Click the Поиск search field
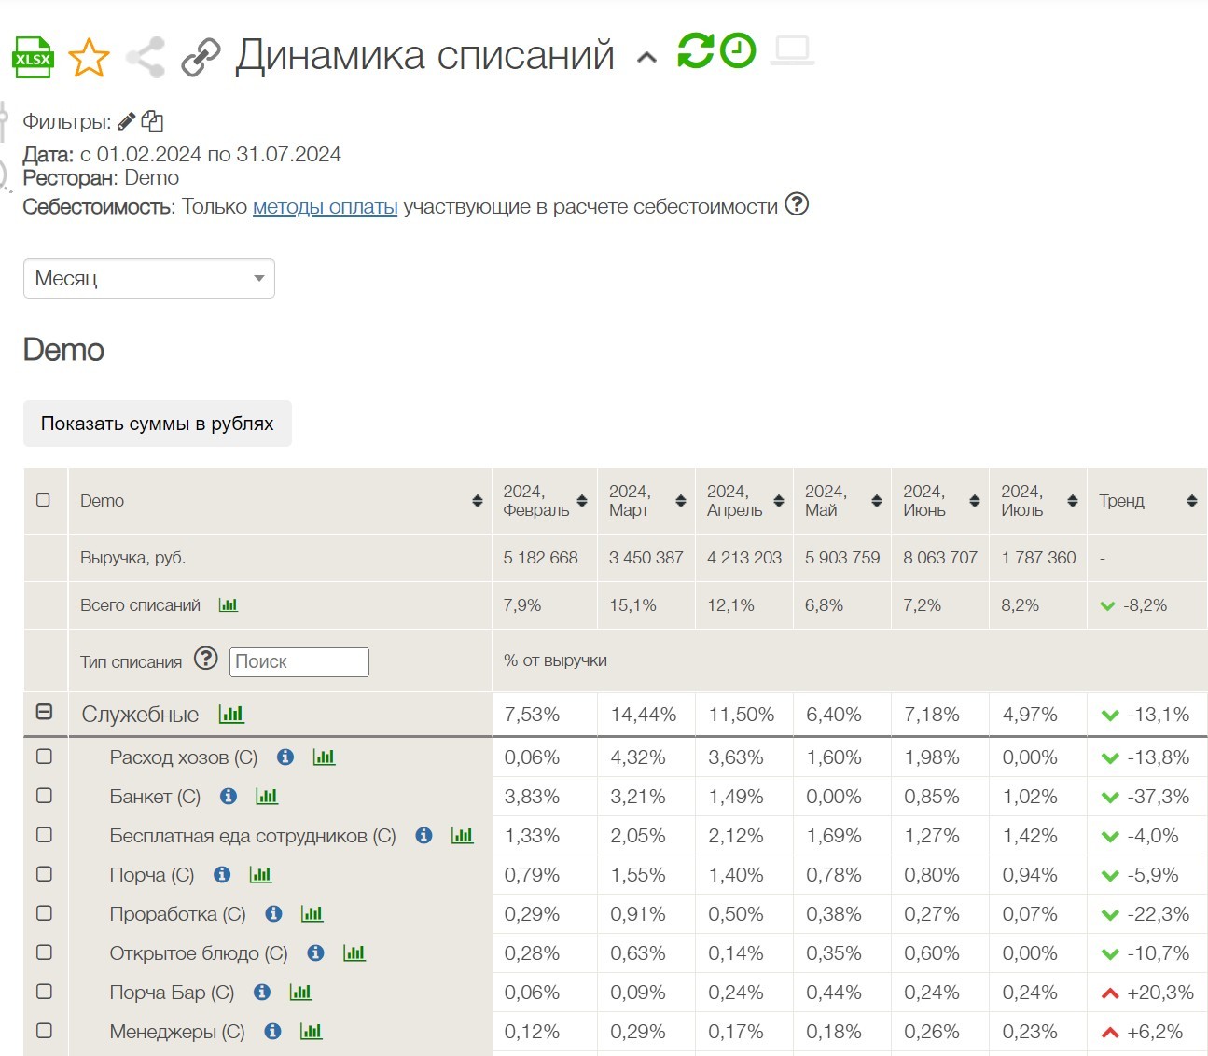This screenshot has width=1208, height=1056. (299, 661)
